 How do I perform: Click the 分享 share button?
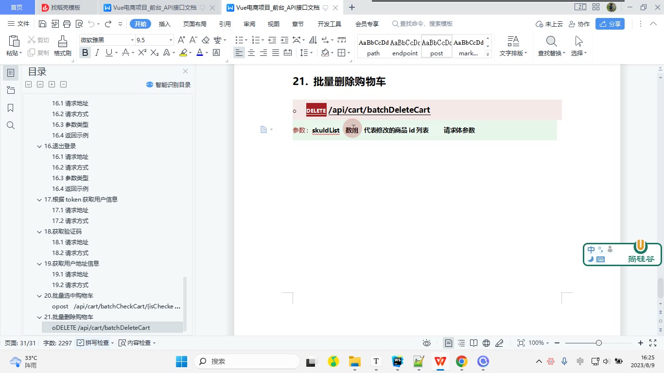[610, 24]
